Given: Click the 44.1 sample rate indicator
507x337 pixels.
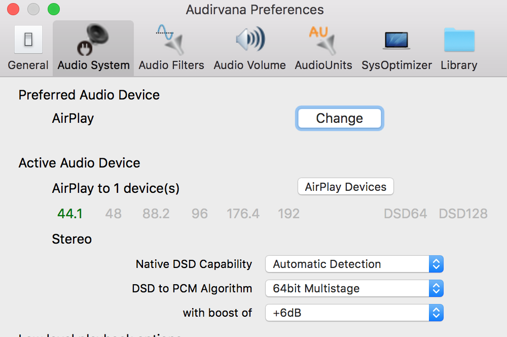Looking at the screenshot, I should (70, 214).
